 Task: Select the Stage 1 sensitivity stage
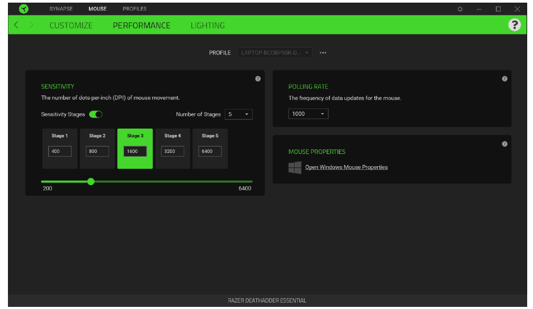(x=59, y=148)
